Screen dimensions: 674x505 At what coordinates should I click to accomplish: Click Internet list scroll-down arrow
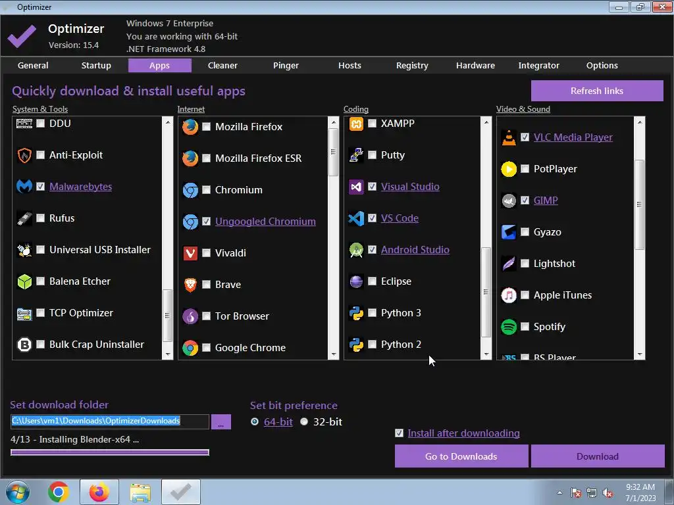[333, 354]
